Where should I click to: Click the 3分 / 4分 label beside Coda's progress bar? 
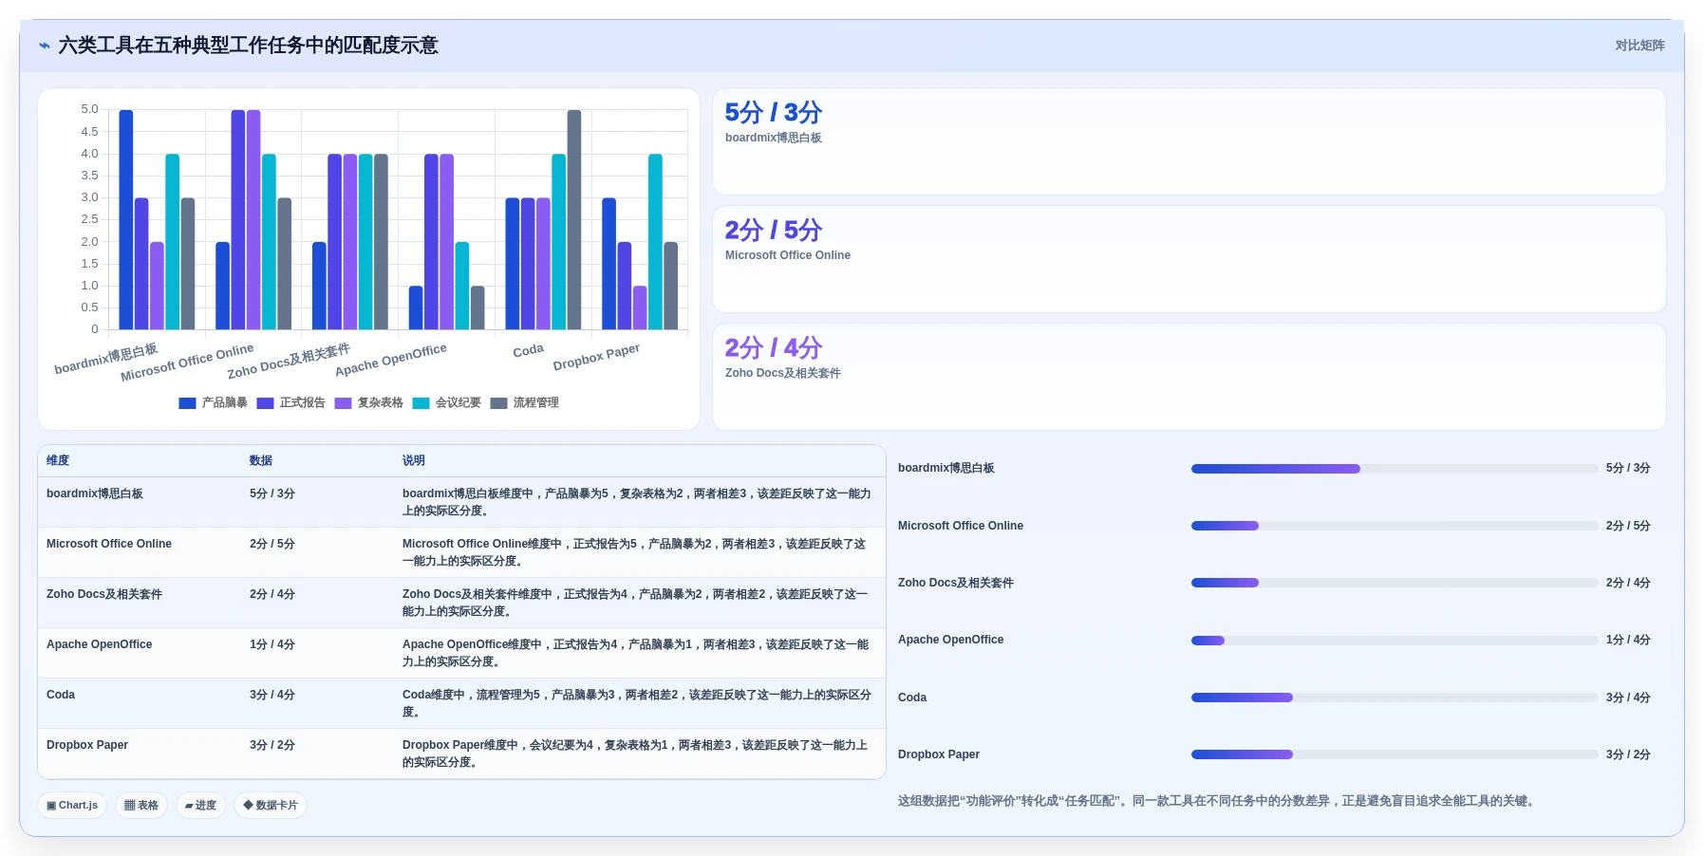(1628, 698)
